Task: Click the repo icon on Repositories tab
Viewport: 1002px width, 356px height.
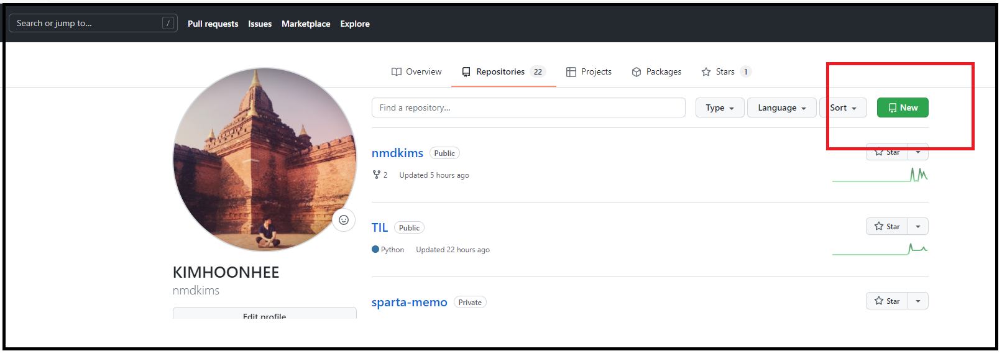Action: pyautogui.click(x=466, y=71)
